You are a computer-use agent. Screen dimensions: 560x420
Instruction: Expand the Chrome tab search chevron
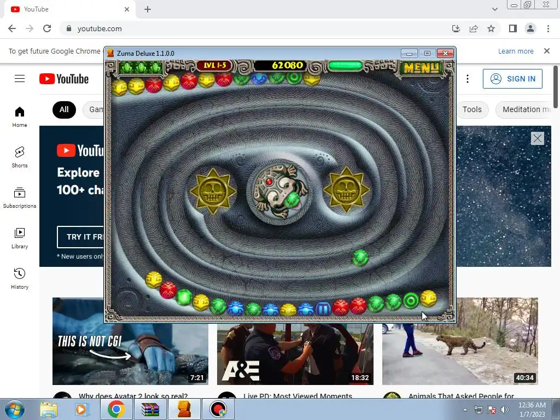coord(494,9)
